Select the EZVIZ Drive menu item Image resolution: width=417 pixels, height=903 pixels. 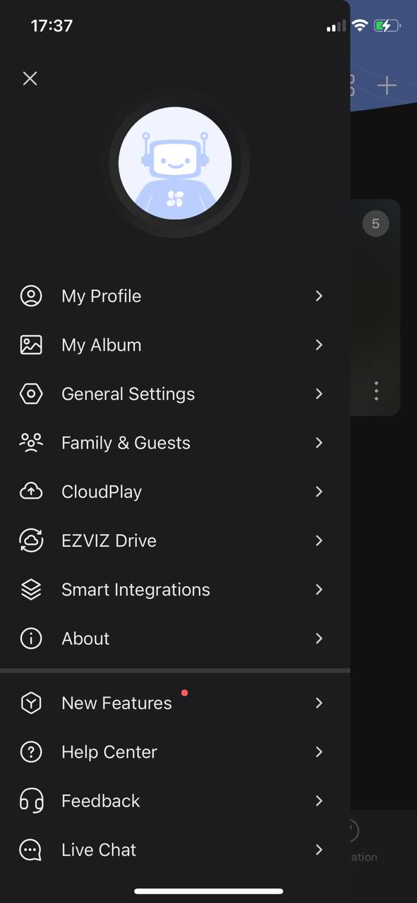pyautogui.click(x=175, y=540)
